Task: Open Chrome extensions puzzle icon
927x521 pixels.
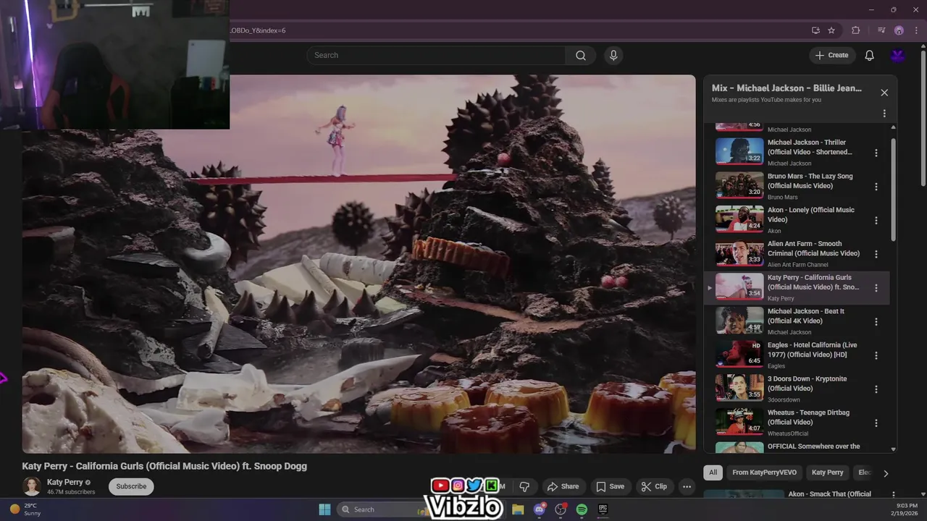Action: [x=855, y=30]
